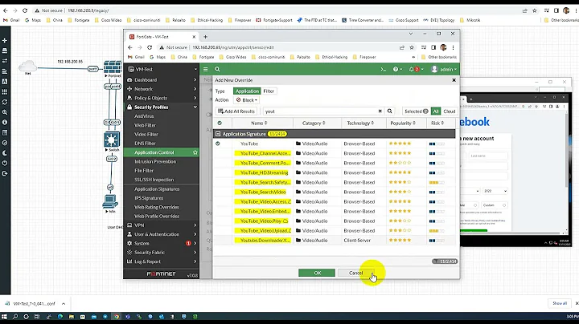Click the Fortinet firewall node in topology
The image size is (579, 324).
[x=113, y=67]
